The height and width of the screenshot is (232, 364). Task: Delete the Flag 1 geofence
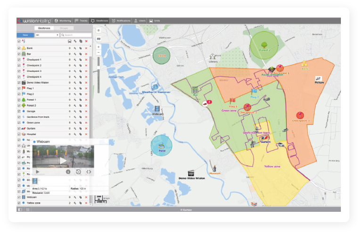click(x=86, y=88)
